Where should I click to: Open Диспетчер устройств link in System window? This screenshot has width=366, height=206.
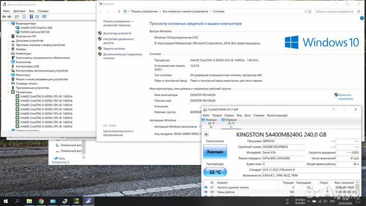pyautogui.click(x=117, y=33)
